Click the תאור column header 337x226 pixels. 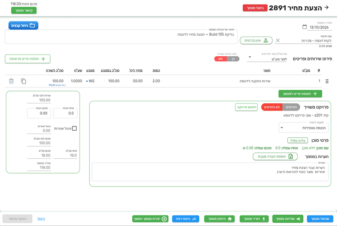pos(267,70)
